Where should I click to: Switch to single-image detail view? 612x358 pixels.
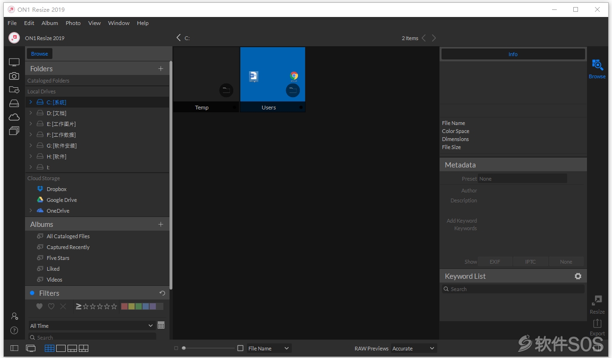click(61, 349)
